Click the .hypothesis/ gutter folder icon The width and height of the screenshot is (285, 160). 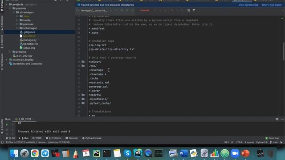[83, 99]
